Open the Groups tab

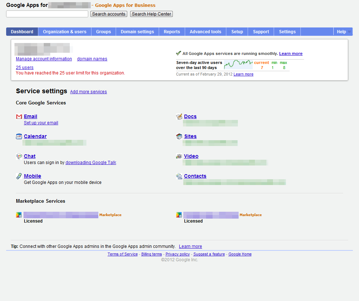pyautogui.click(x=103, y=31)
